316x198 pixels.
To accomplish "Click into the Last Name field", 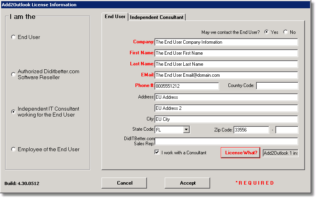I will point(226,64).
